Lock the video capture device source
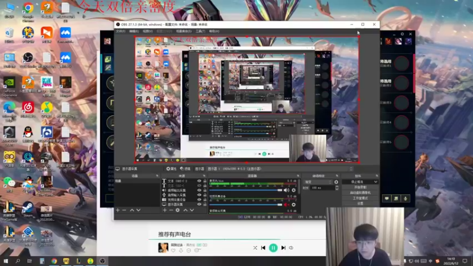This screenshot has width=473, height=266. (x=205, y=200)
